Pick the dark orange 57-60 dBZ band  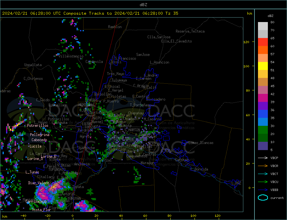(263, 50)
